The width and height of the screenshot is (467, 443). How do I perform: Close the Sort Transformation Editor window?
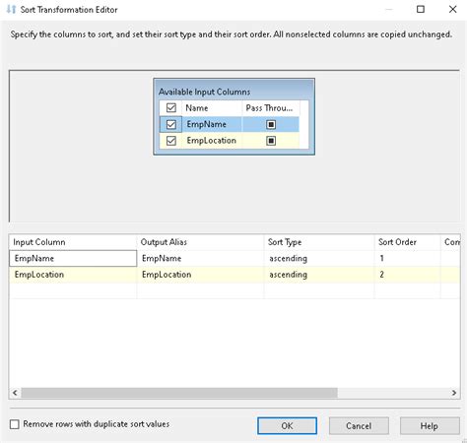pos(453,9)
